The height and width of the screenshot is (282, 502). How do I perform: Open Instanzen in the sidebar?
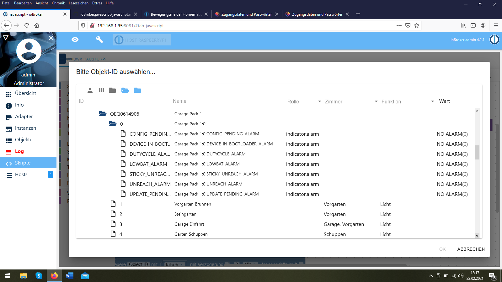pyautogui.click(x=28, y=128)
